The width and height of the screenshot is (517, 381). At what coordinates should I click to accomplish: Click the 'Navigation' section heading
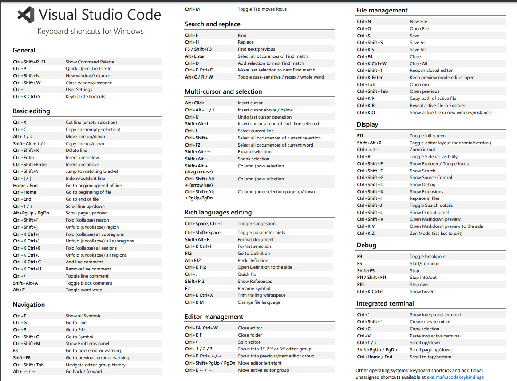pos(29,305)
